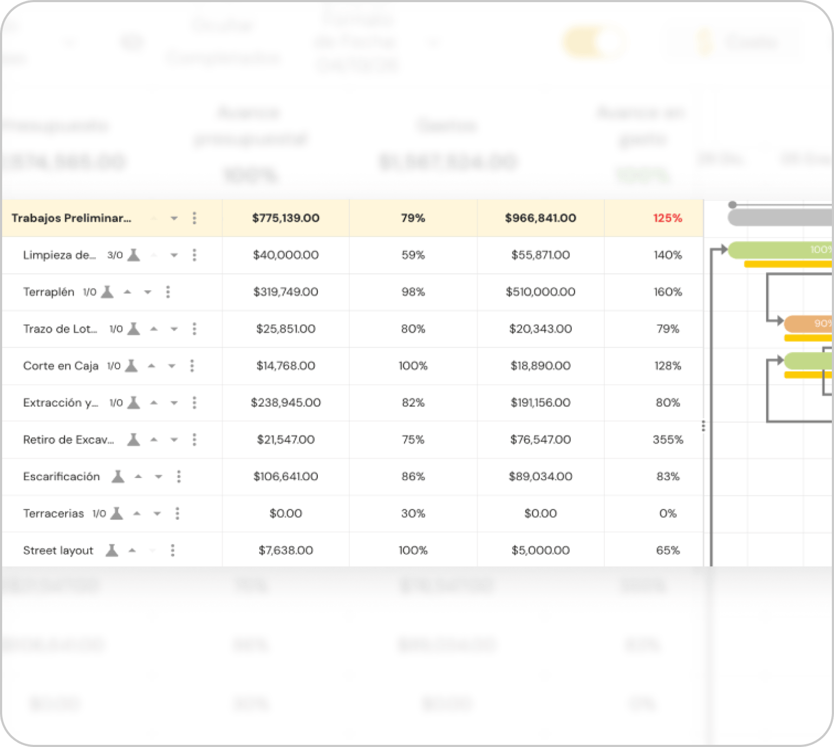Click the flask icon on Terracerias row
Screen dimensions: 834x747
(116, 513)
